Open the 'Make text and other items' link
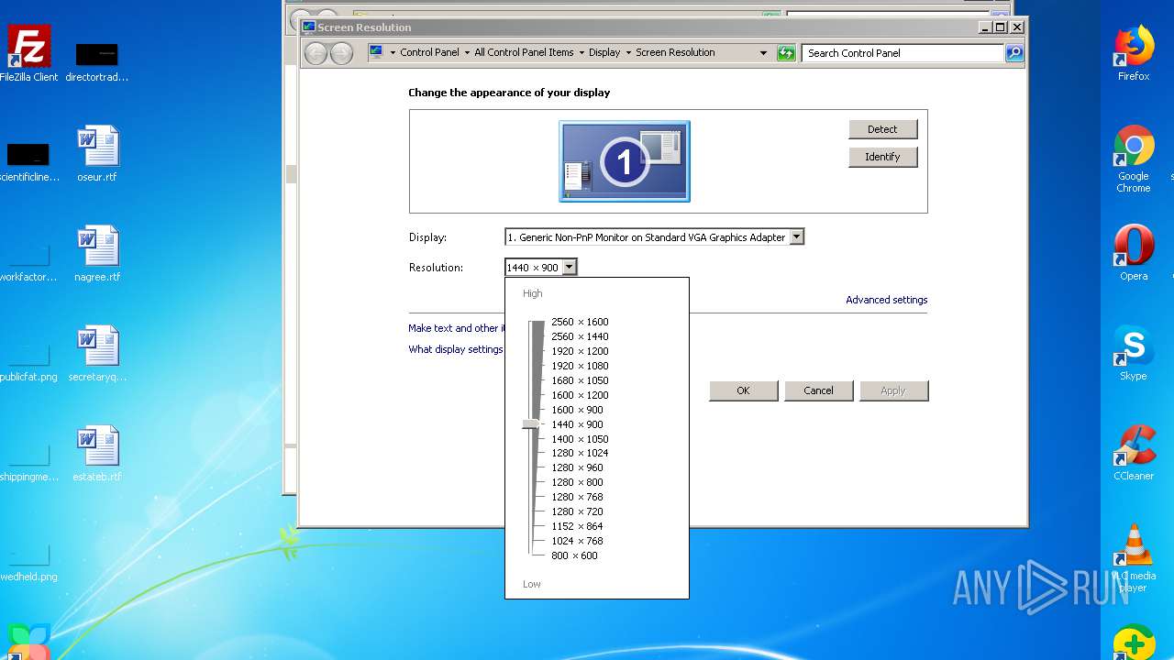The width and height of the screenshot is (1174, 660). [x=456, y=328]
